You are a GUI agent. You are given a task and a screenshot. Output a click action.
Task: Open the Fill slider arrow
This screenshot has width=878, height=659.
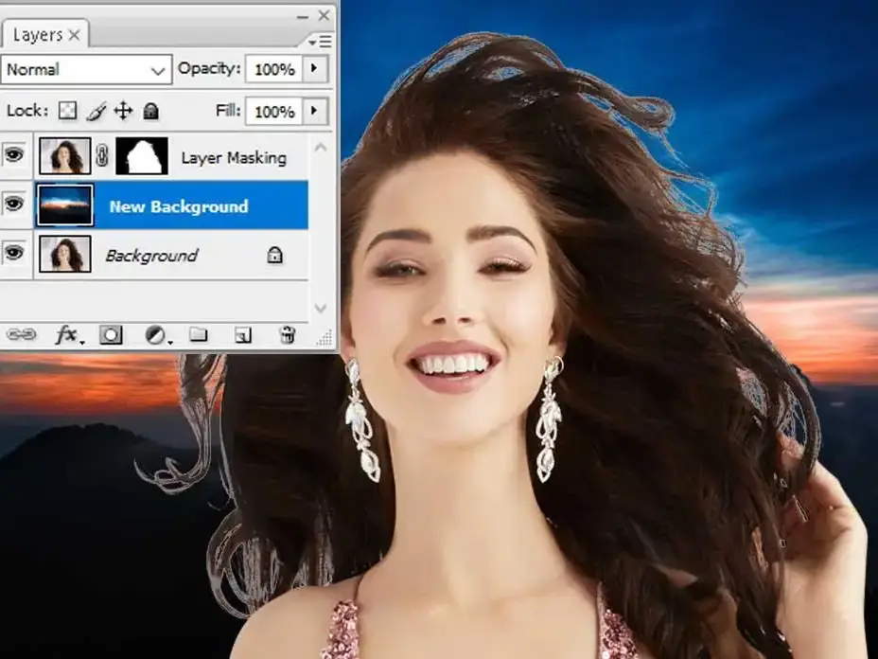coord(315,111)
